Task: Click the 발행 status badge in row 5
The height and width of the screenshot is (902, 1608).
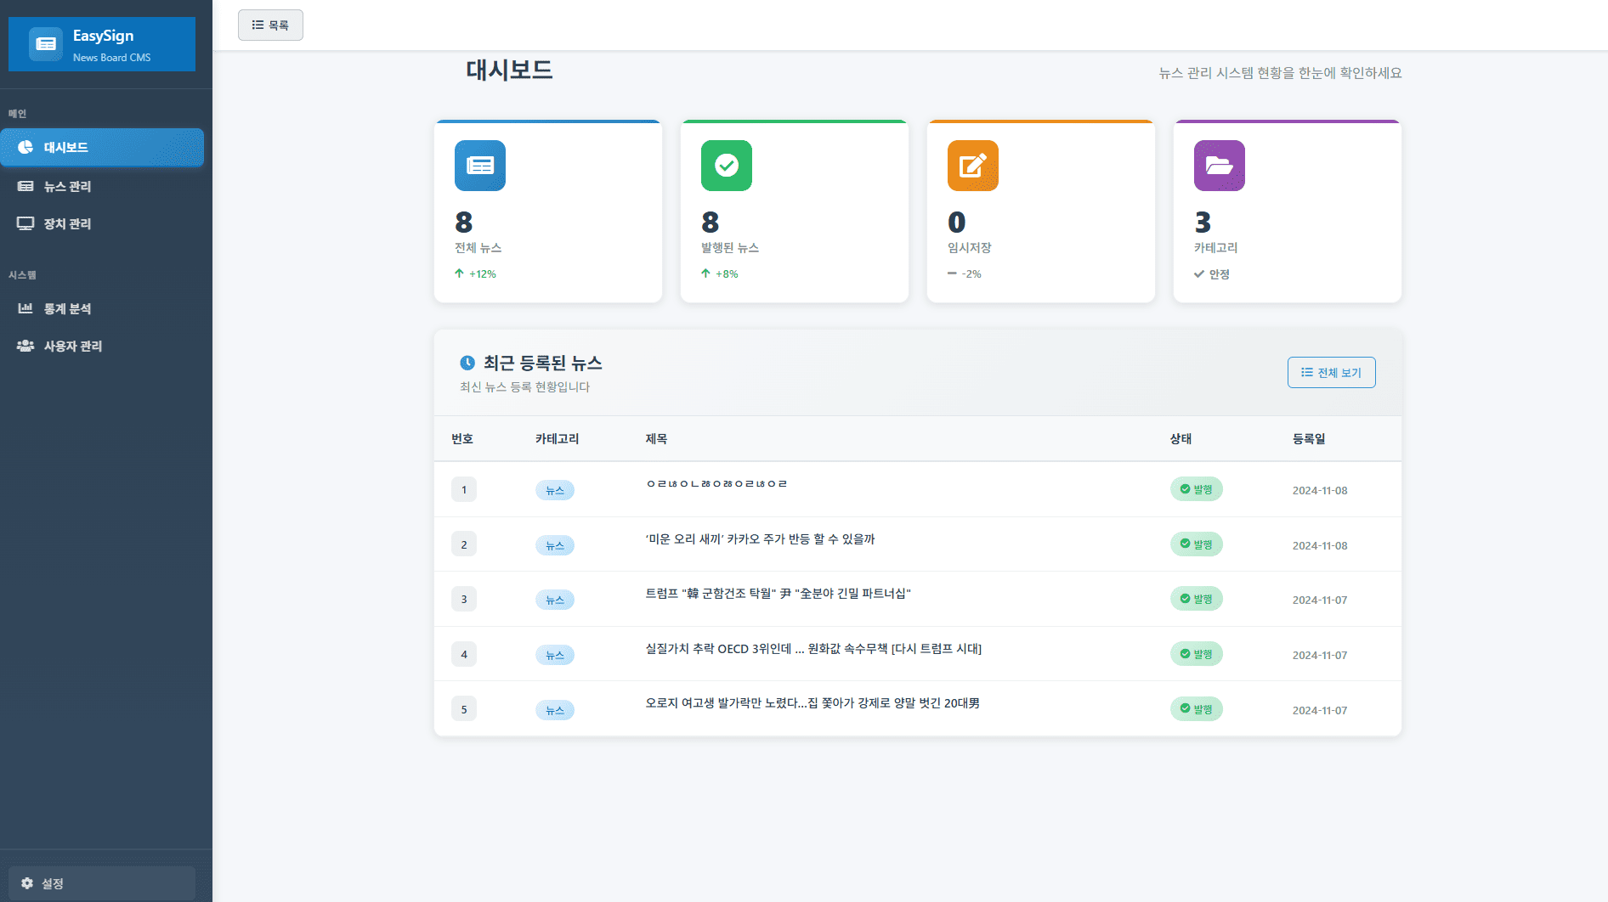Action: pyautogui.click(x=1196, y=709)
